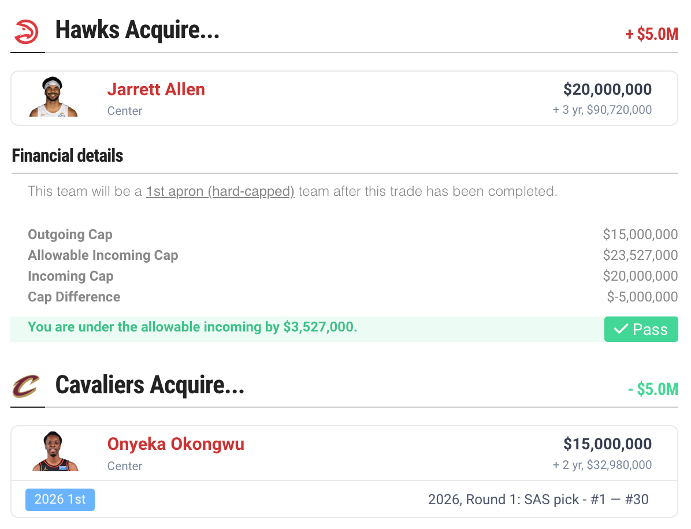Screen dimensions: 691x529
Task: Click the Cavaliers -$5.0M cap change
Action: [x=653, y=389]
